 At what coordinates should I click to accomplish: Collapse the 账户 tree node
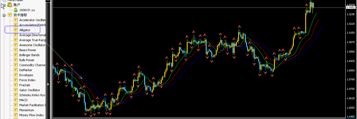click(4, 5)
